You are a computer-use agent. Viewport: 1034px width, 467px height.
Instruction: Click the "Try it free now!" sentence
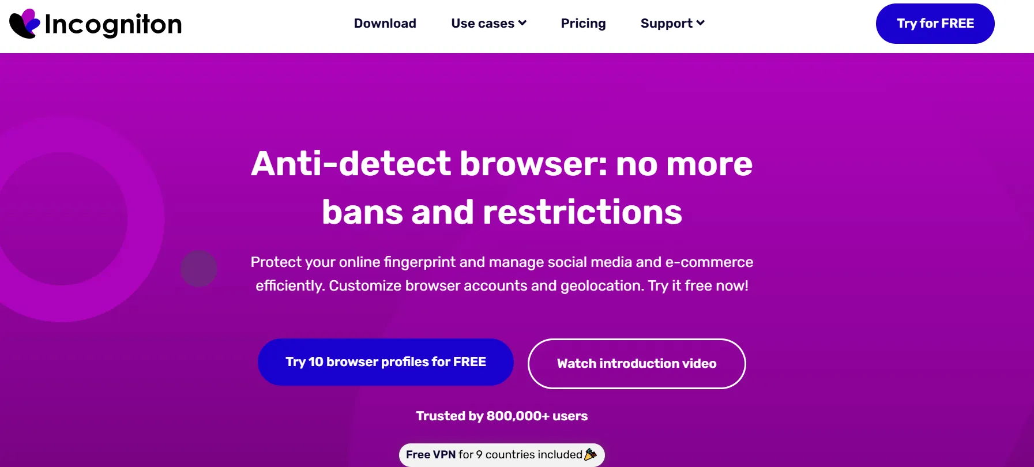[x=698, y=286]
